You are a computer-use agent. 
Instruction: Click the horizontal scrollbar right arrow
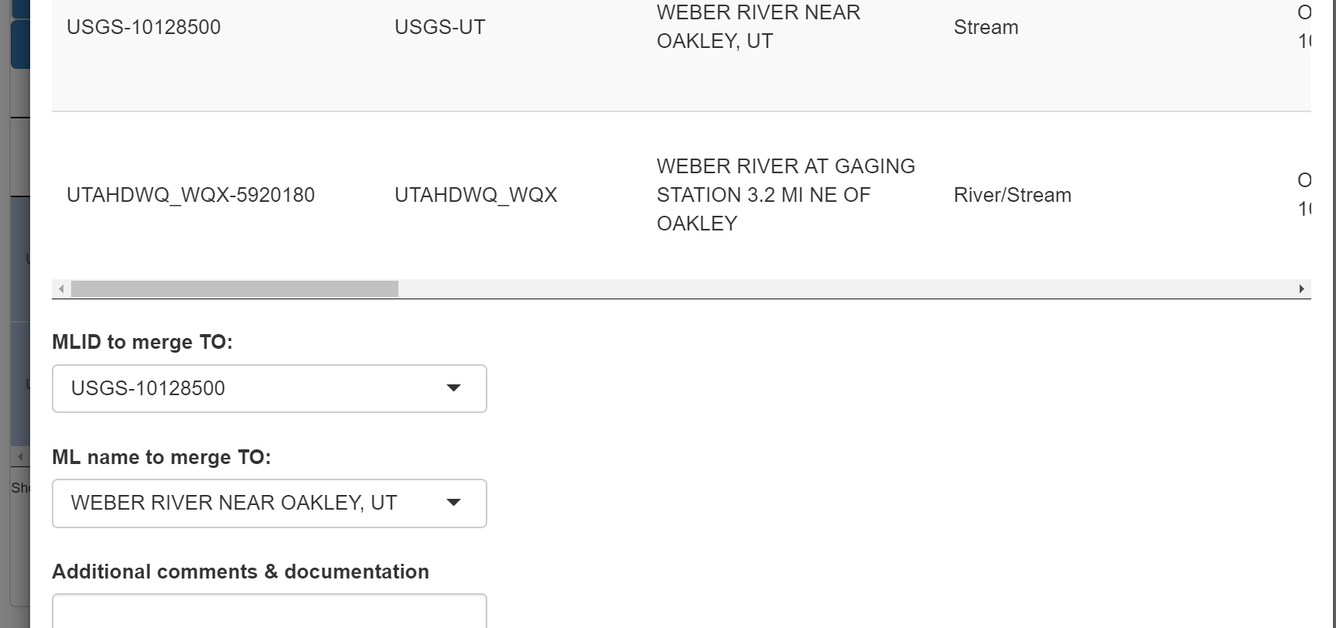click(1301, 289)
